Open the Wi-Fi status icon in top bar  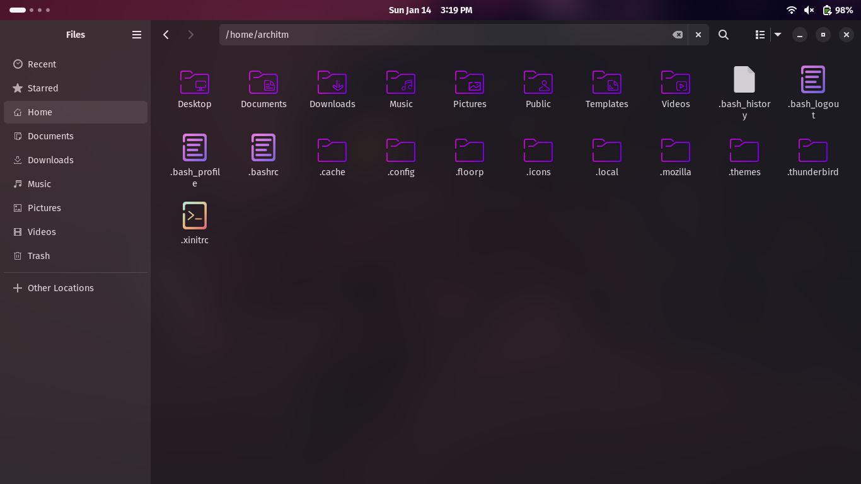pyautogui.click(x=792, y=10)
